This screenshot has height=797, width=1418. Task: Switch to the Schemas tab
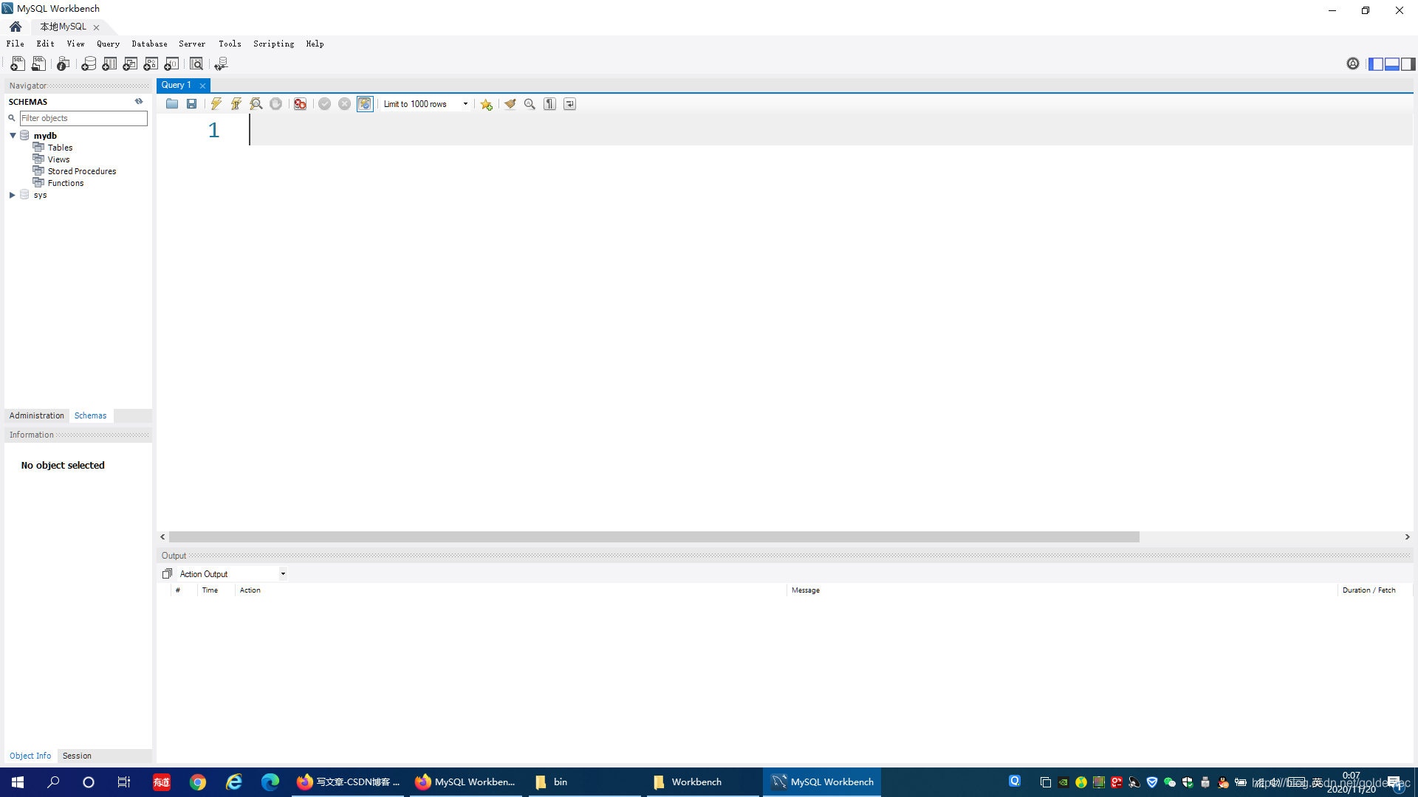point(89,415)
